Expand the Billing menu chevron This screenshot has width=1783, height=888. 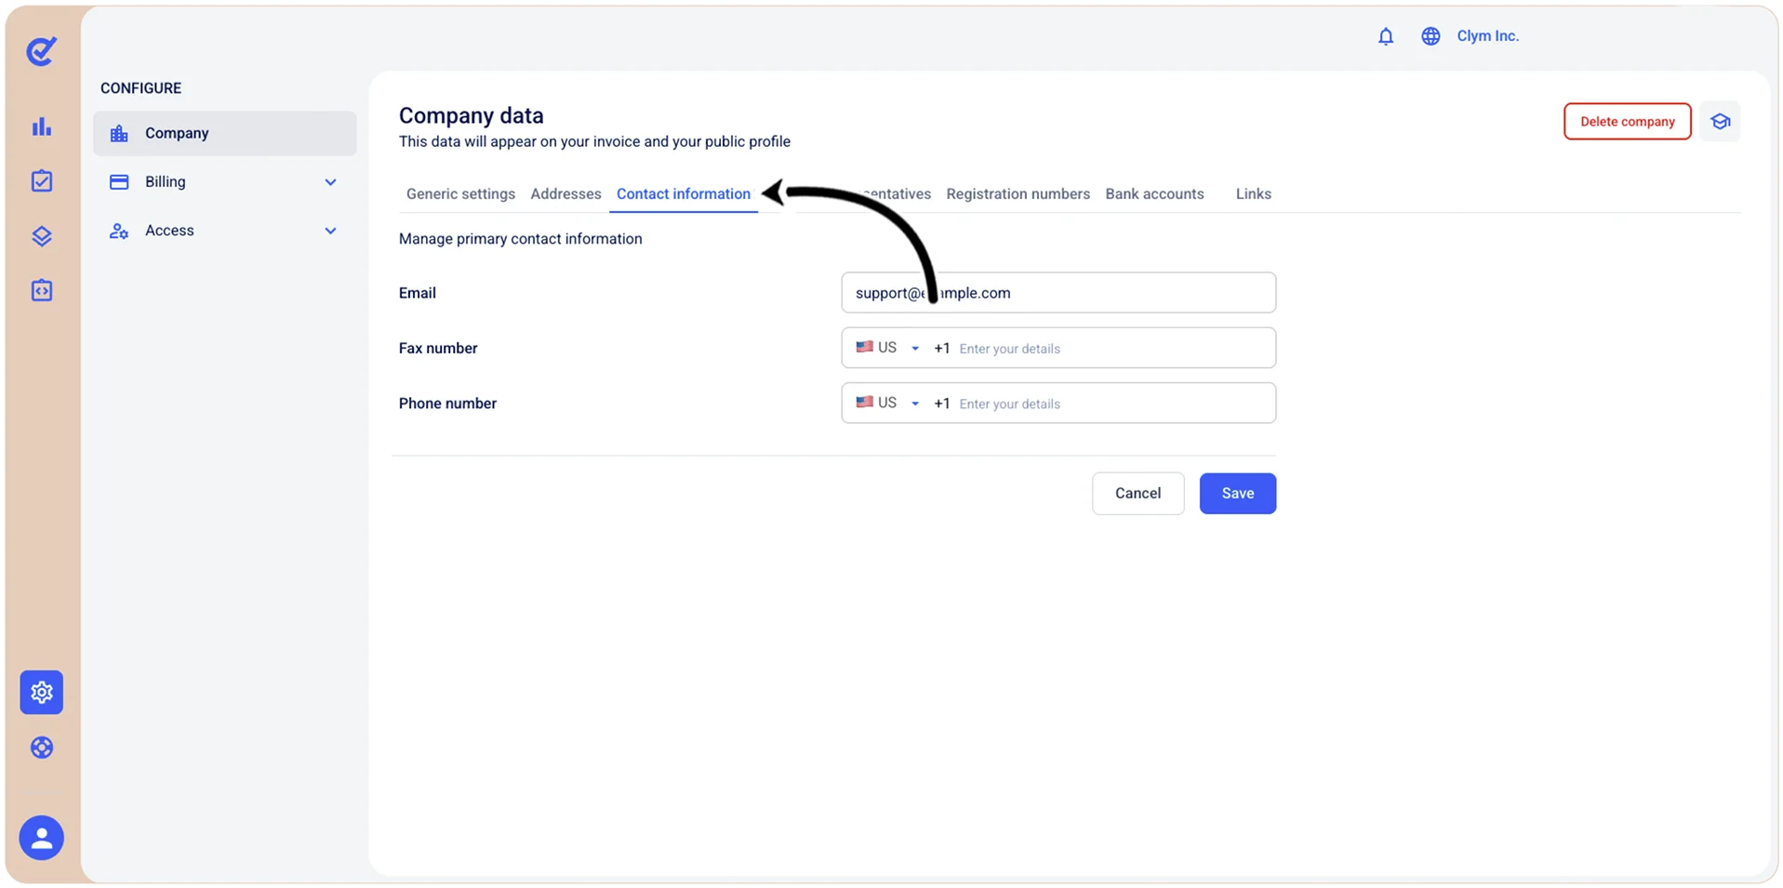(330, 182)
